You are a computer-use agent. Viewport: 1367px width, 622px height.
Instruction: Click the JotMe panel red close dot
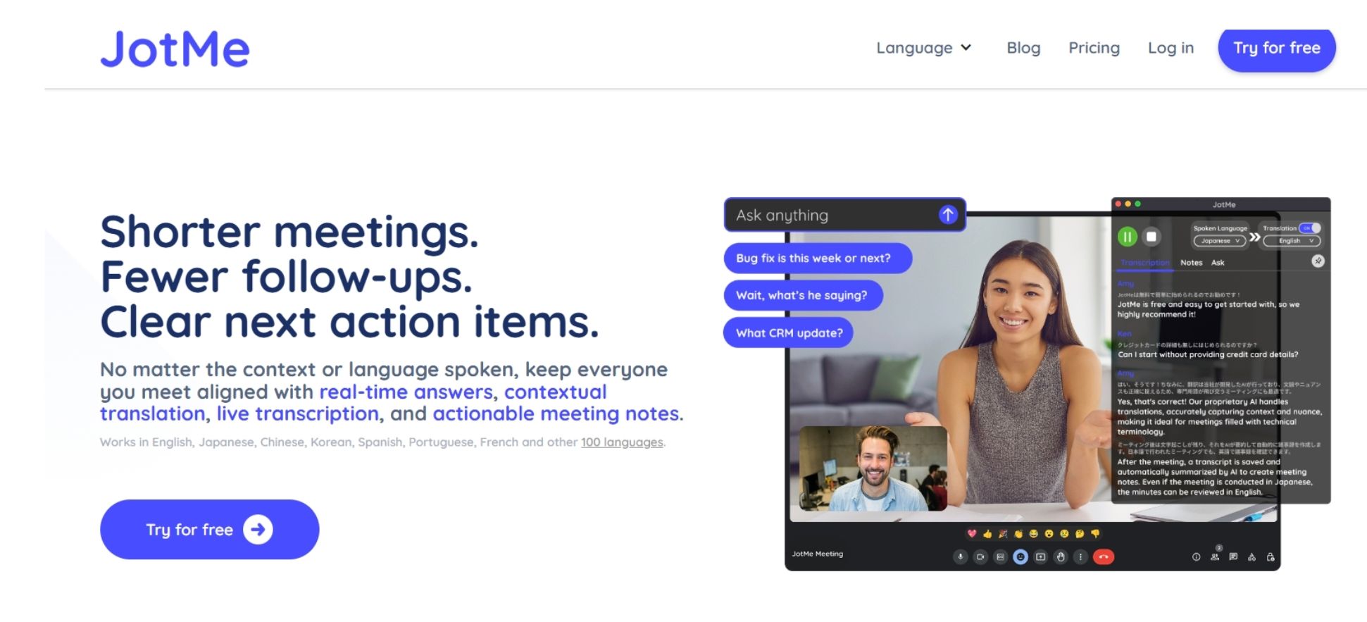pos(1118,204)
